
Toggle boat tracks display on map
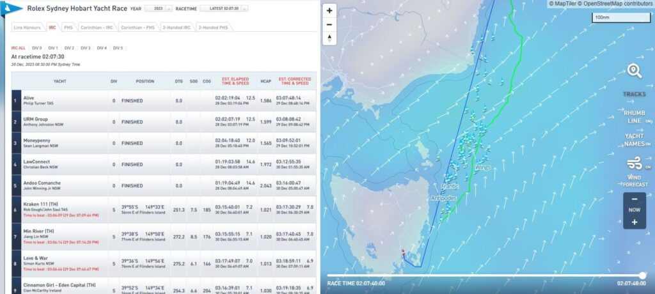[x=634, y=94]
